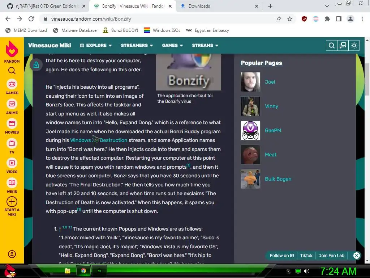Open Bonzi BUDDY! bookmark

(x=121, y=30)
